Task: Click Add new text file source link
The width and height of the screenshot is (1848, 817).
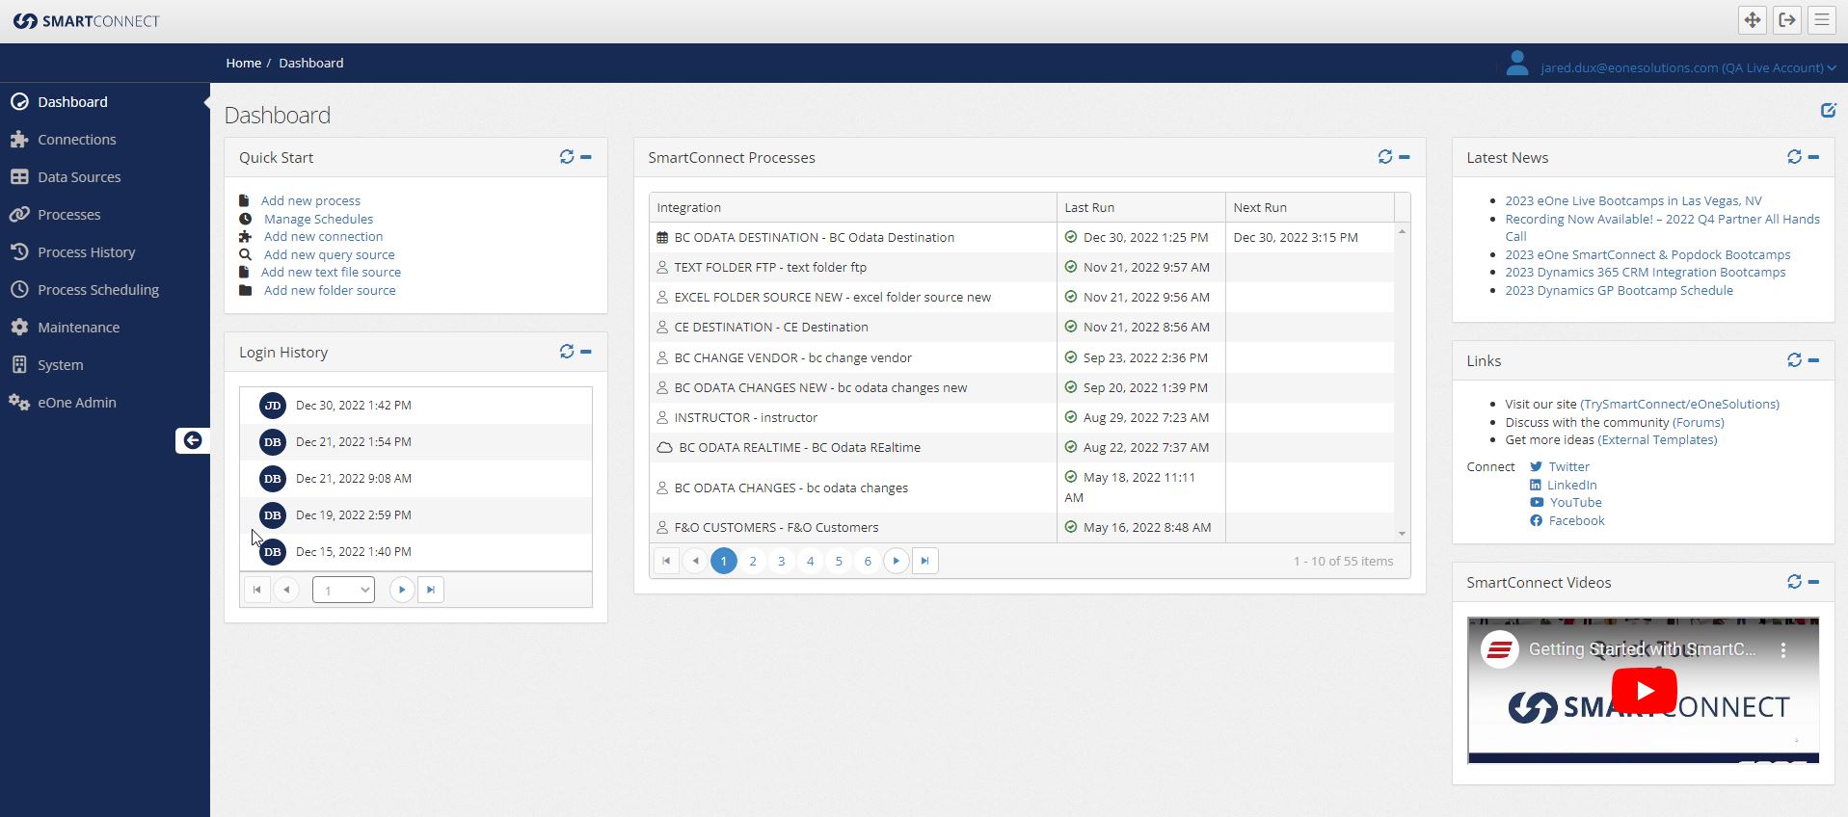Action: (331, 273)
